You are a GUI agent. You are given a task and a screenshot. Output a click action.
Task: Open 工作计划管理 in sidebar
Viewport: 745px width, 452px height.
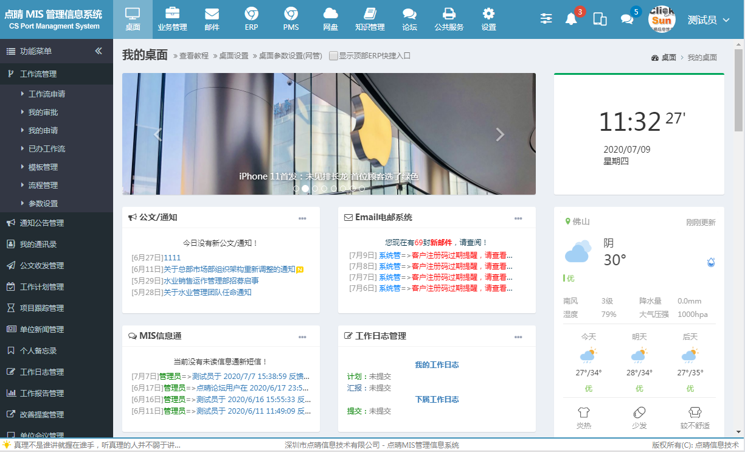[57, 287]
